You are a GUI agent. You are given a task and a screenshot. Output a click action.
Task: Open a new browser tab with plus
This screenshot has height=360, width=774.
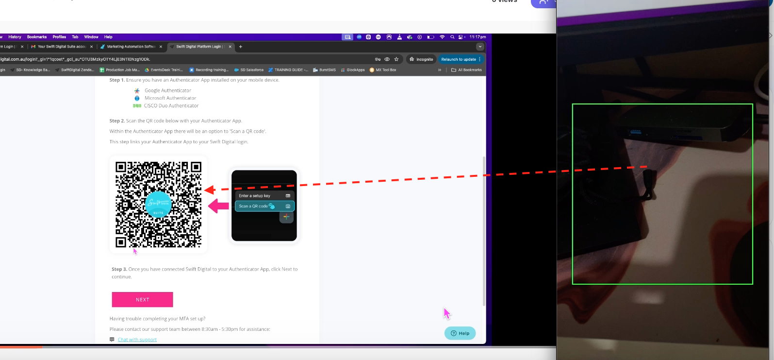[241, 47]
